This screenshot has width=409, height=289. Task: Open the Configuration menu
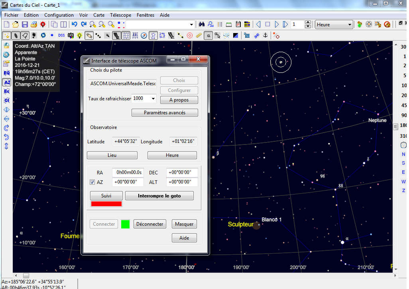point(59,15)
